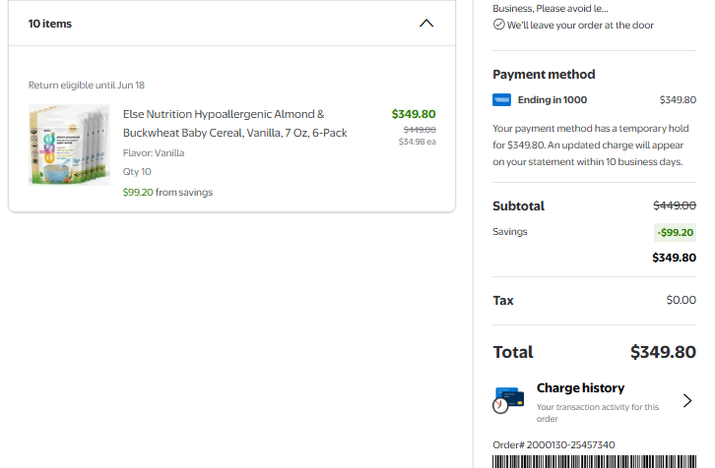Click the 'Ending in 1000' card label
Image resolution: width=715 pixels, height=468 pixels.
pos(552,99)
